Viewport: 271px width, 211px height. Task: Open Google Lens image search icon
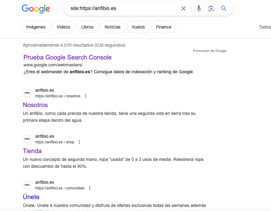coord(211,8)
